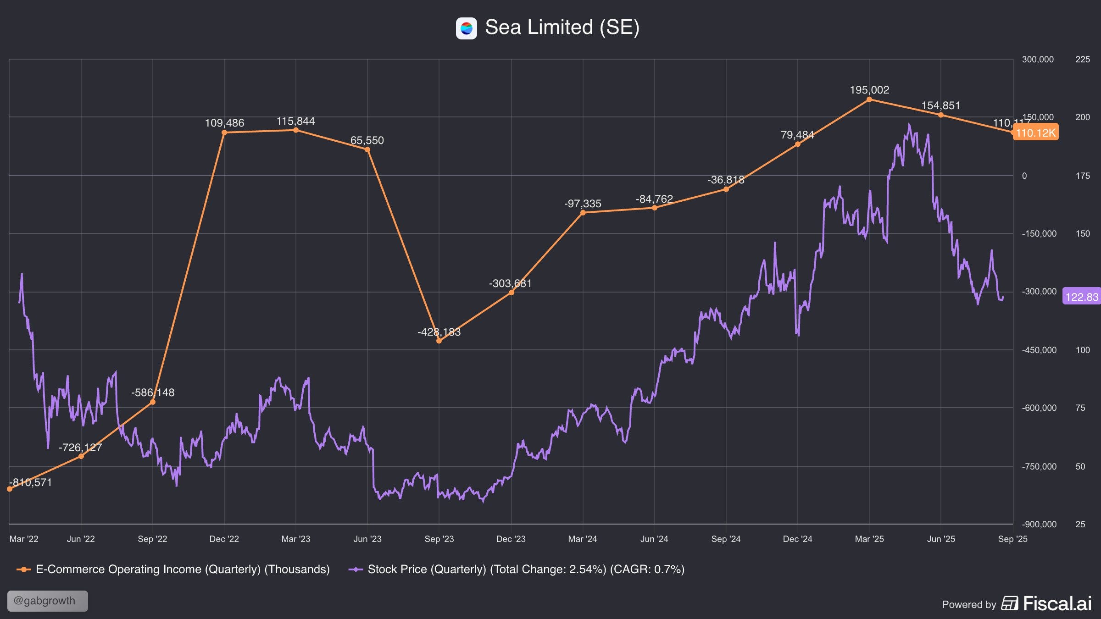Click the purple legend marker icon
The height and width of the screenshot is (619, 1101).
(356, 569)
